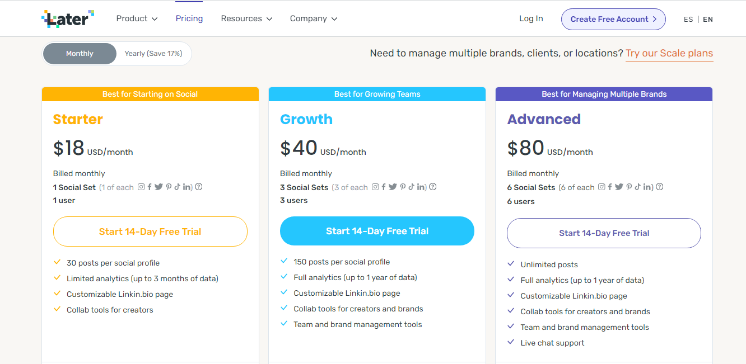Screen dimensions: 746x364
Task: Click the Twitter icon in the Growth plan
Action: (x=393, y=187)
